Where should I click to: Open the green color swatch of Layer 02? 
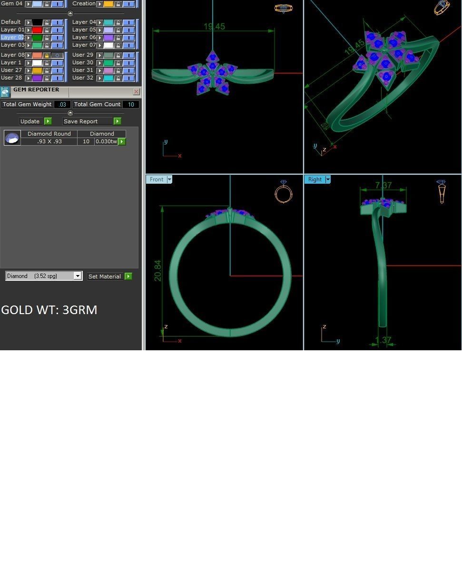(37, 38)
